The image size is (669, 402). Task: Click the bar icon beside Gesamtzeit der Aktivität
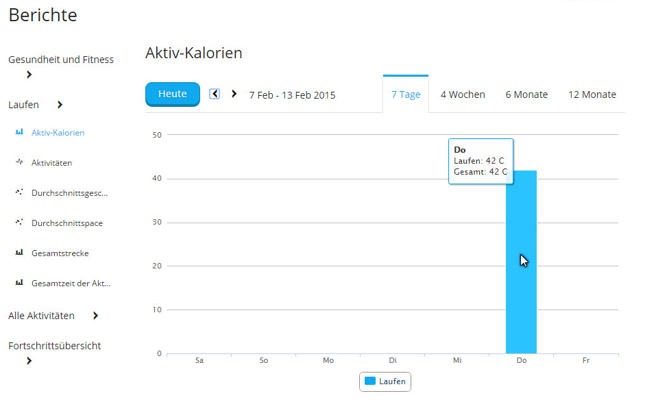click(x=19, y=283)
